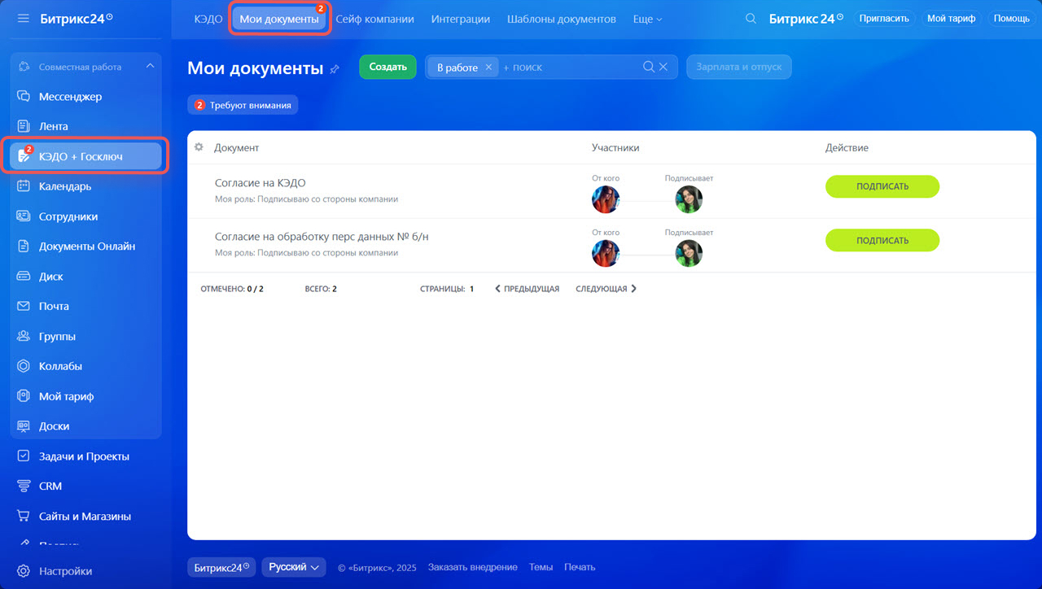The image size is (1042, 589).
Task: Click sender avatar in перс данных row
Action: click(x=606, y=253)
